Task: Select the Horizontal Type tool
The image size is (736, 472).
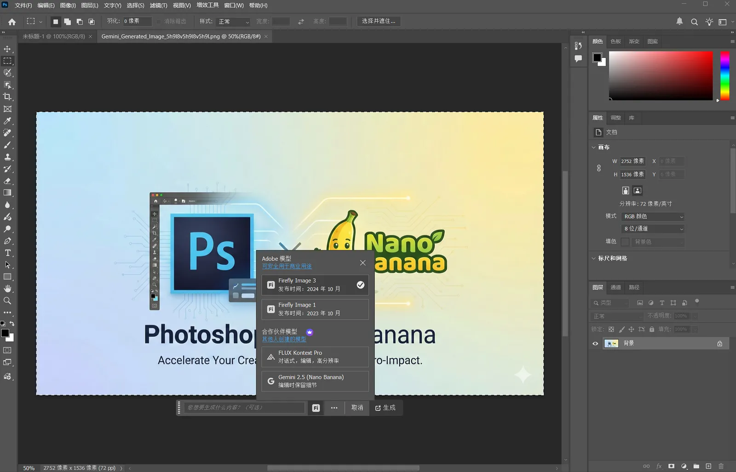Action: click(7, 253)
